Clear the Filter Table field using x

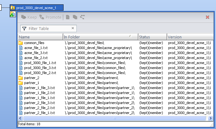(73, 28)
